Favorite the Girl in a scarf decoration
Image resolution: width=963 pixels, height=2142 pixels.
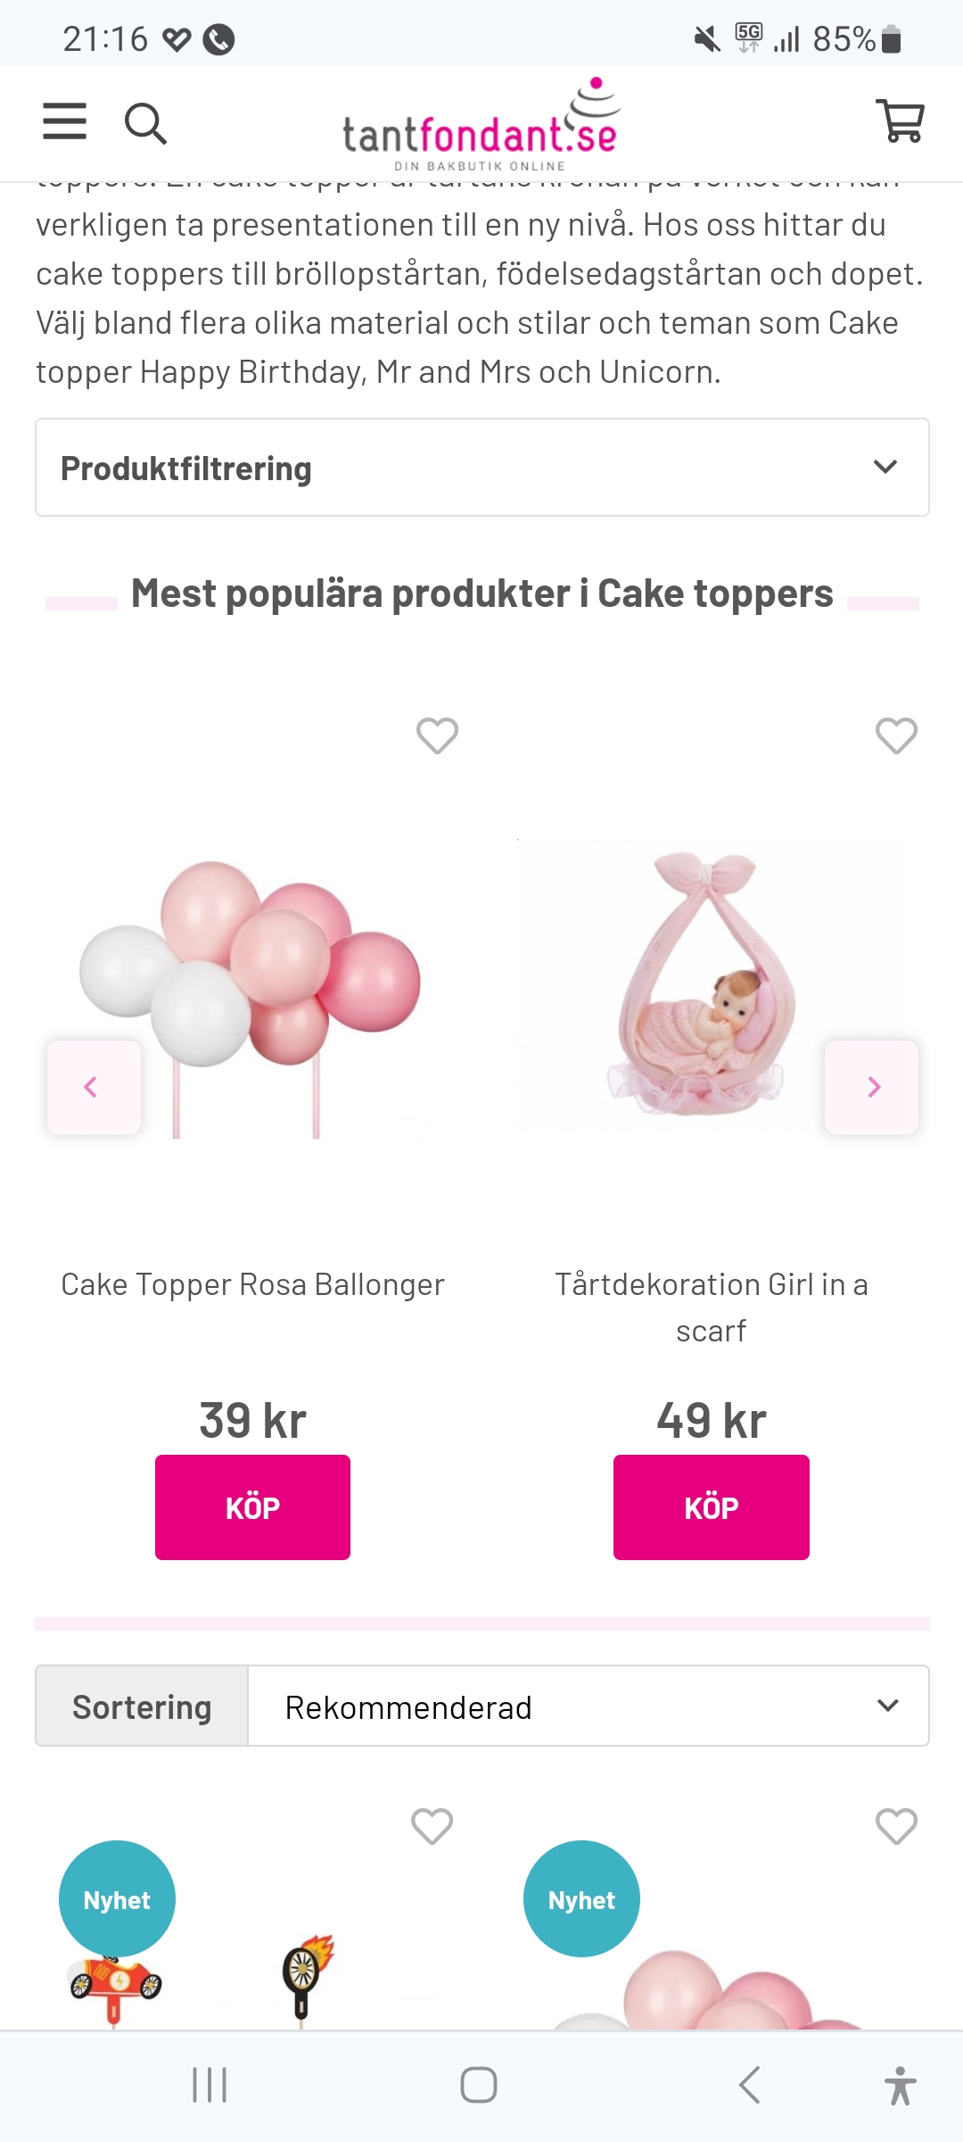pyautogui.click(x=896, y=736)
